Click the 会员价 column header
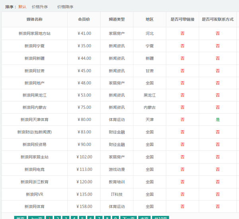 (x=84, y=19)
